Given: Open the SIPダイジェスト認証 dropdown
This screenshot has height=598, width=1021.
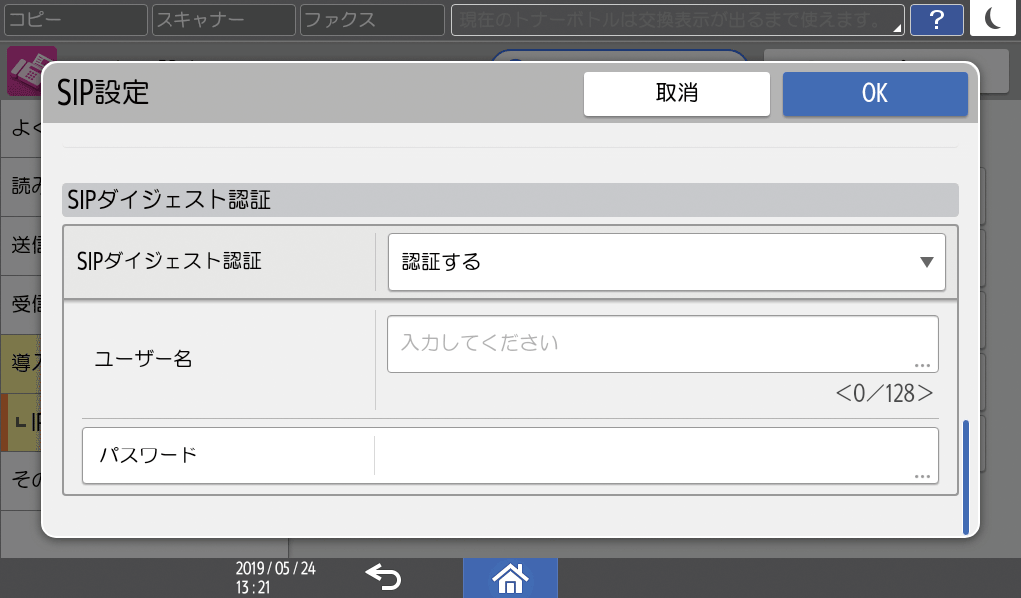Looking at the screenshot, I should (x=666, y=262).
